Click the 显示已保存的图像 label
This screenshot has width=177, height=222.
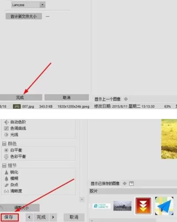tap(105, 183)
